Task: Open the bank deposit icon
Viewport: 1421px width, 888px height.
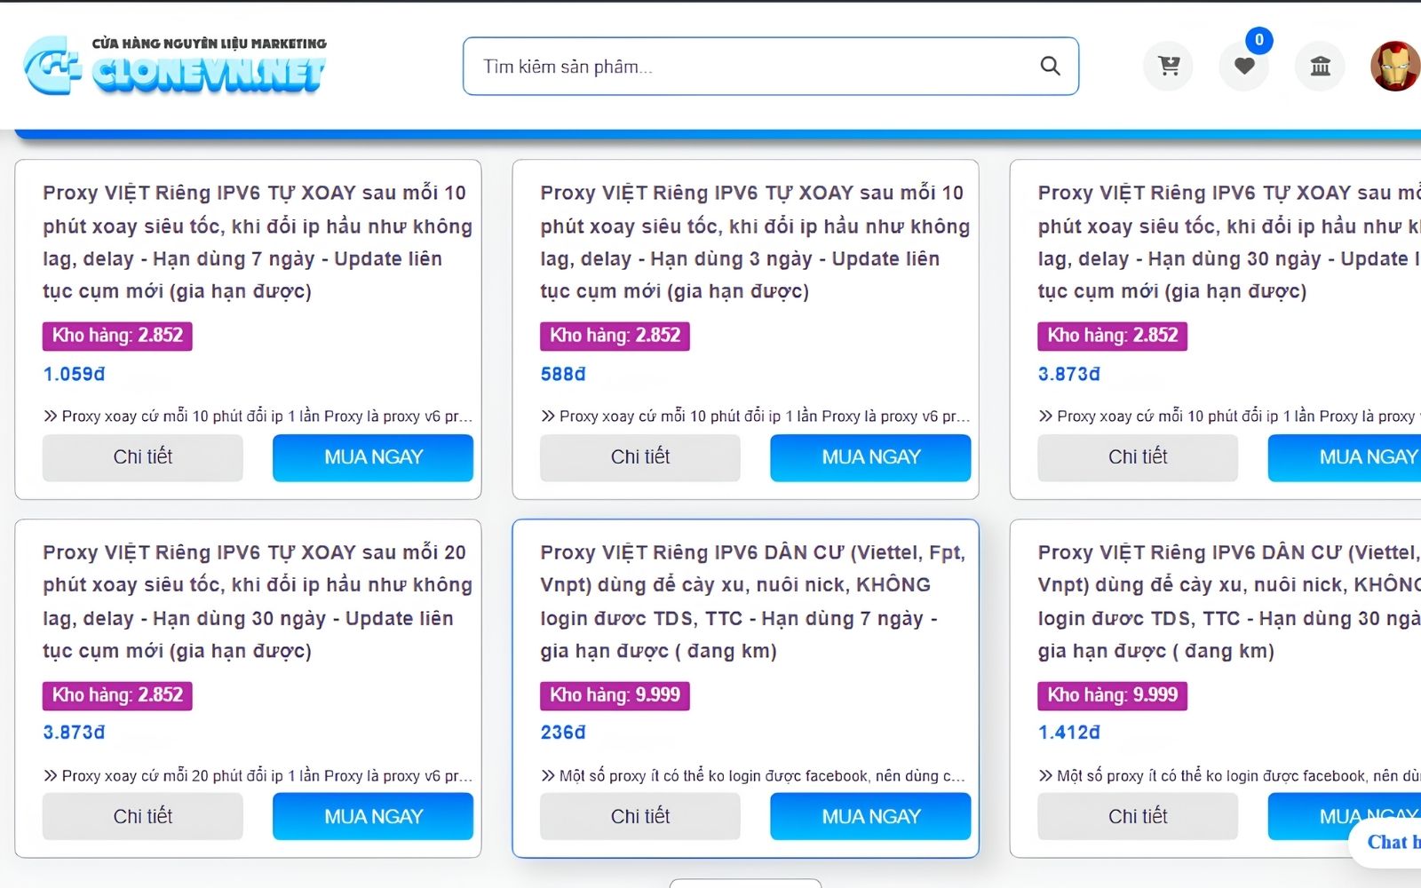Action: [x=1320, y=66]
